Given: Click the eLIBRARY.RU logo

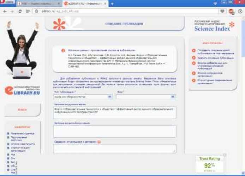Looking at the screenshot, I should [x=22, y=91].
